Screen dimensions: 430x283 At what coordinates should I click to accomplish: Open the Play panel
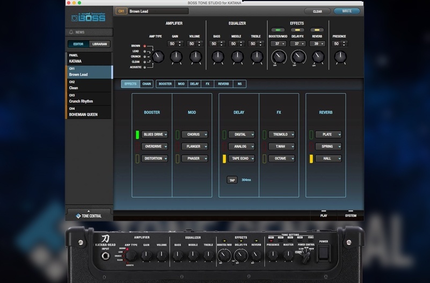[324, 214]
